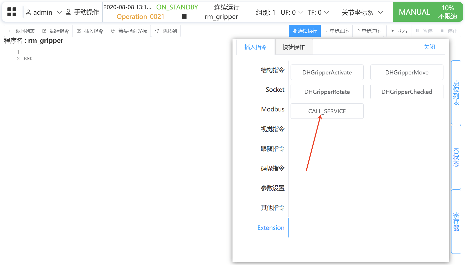This screenshot has height=269, width=465.
Task: Expand the admin user dropdown
Action: (x=43, y=12)
